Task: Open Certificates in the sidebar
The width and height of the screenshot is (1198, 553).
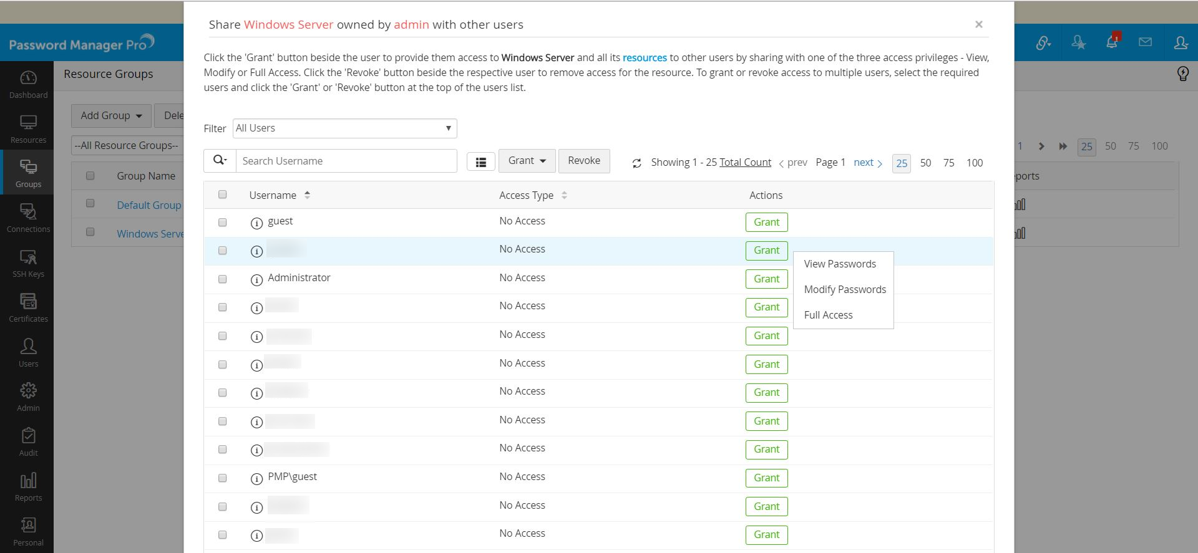Action: pos(28,308)
